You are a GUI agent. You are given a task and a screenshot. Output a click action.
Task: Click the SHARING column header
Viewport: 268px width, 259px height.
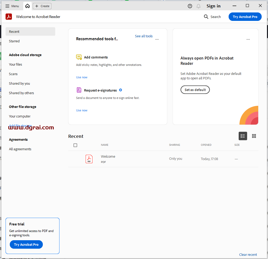coord(174,145)
